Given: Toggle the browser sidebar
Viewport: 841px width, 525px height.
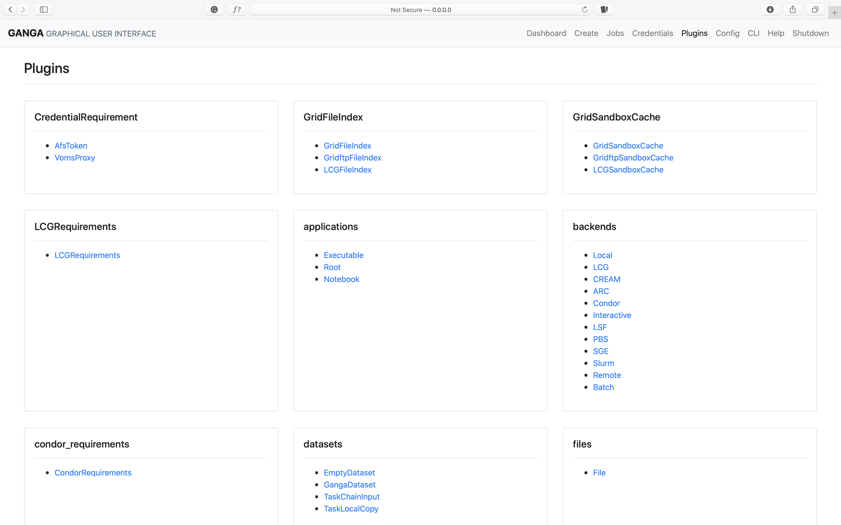Looking at the screenshot, I should [x=44, y=9].
